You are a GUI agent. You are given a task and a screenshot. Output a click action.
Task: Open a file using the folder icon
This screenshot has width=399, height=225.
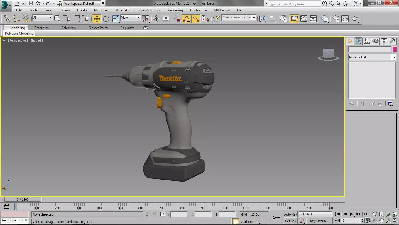pyautogui.click(x=24, y=4)
